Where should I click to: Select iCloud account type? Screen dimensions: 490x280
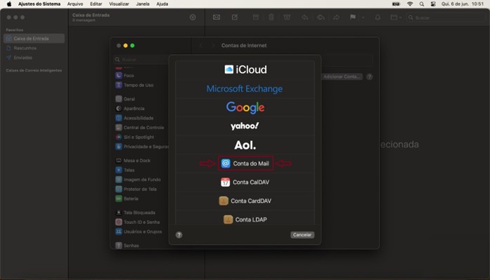(x=245, y=69)
